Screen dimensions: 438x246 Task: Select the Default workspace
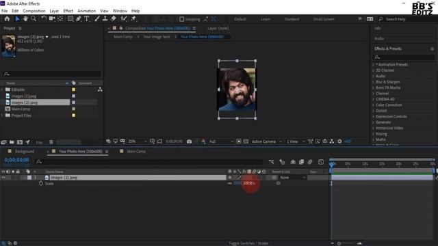click(x=240, y=19)
